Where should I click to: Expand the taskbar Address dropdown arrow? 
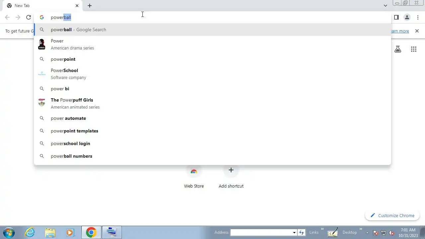point(294,232)
